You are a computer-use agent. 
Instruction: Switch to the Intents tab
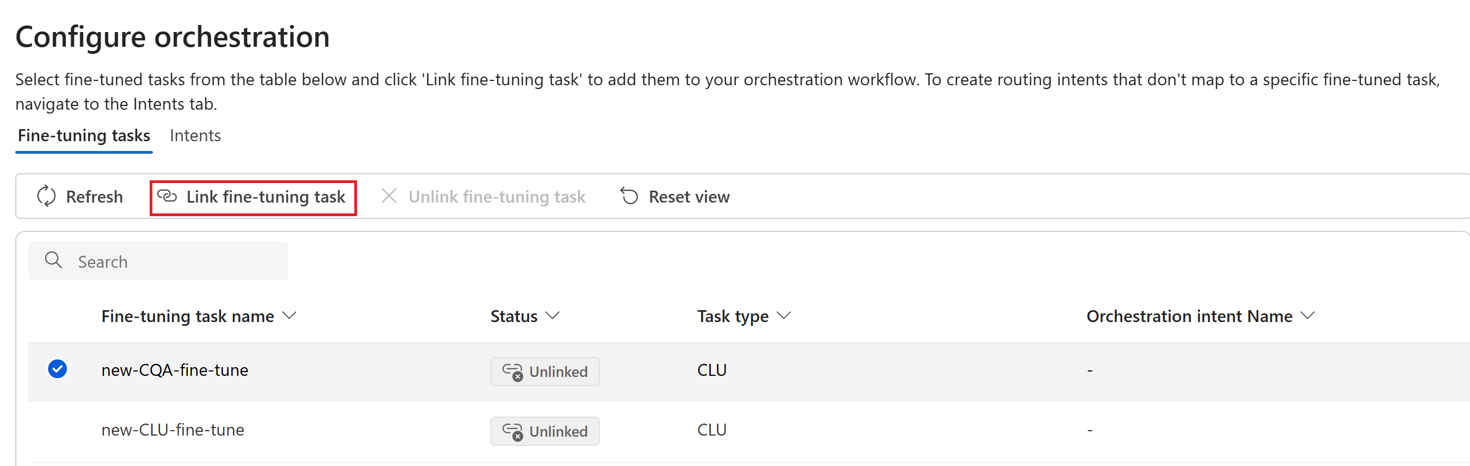click(195, 136)
